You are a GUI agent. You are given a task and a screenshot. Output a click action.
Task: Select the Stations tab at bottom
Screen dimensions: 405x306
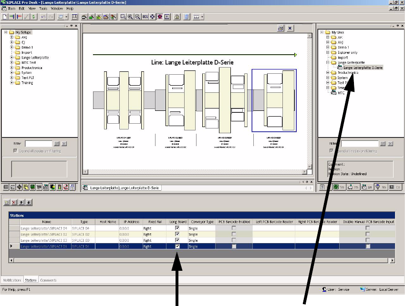click(31, 280)
